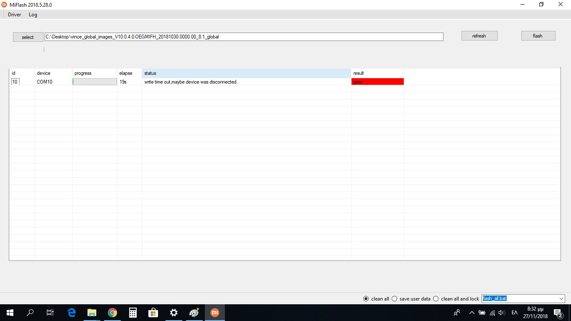Select the save user data option
This screenshot has width=571, height=321.
coord(411,299)
